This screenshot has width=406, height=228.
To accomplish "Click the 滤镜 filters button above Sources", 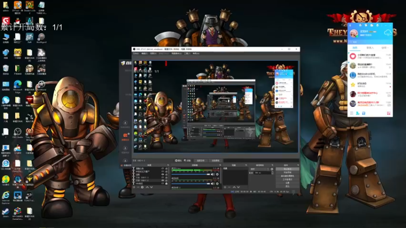I will 188,161.
